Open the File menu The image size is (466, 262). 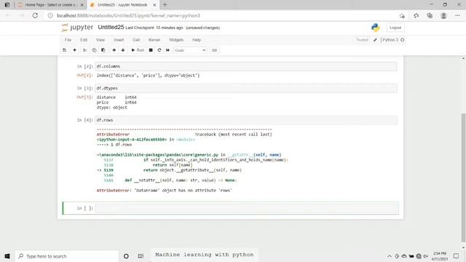pyautogui.click(x=68, y=40)
